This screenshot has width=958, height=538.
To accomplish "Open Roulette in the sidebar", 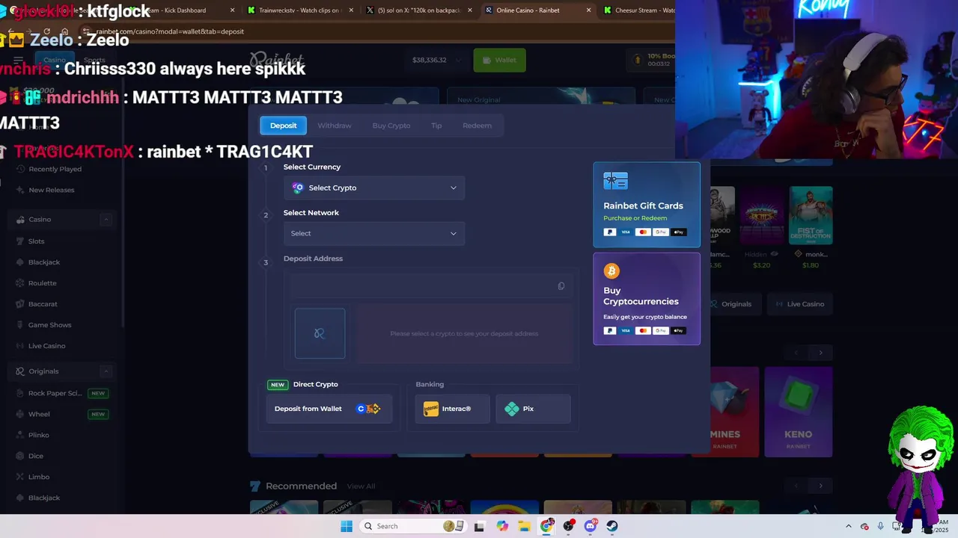I will [x=42, y=283].
